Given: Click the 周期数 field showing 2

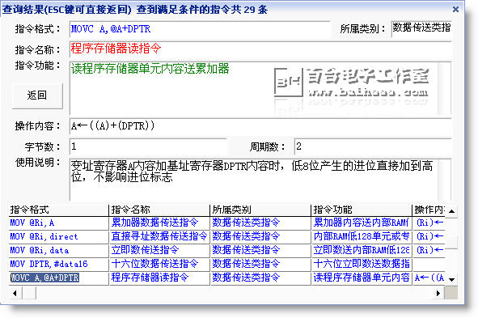Looking at the screenshot, I should 373,146.
